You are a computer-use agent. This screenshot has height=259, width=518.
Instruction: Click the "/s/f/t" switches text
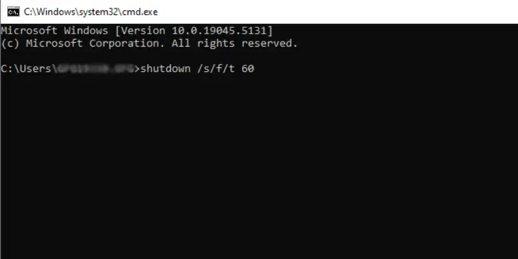[216, 69]
